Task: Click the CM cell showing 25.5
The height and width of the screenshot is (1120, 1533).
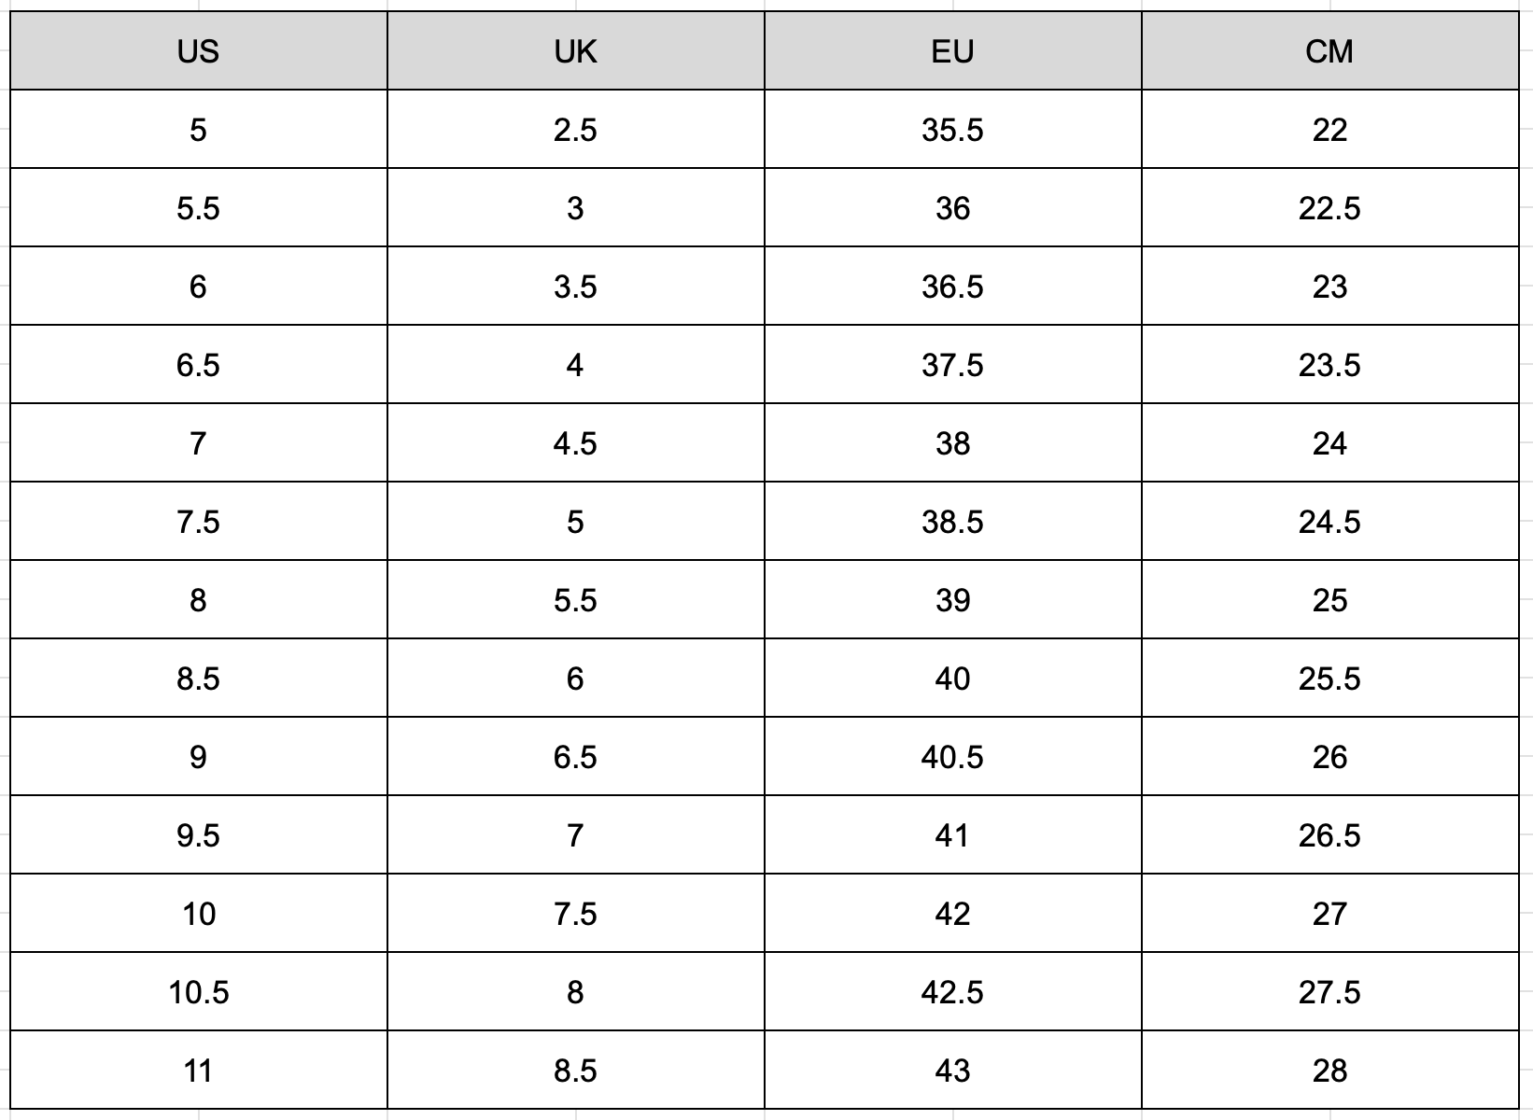Action: [x=1329, y=679]
